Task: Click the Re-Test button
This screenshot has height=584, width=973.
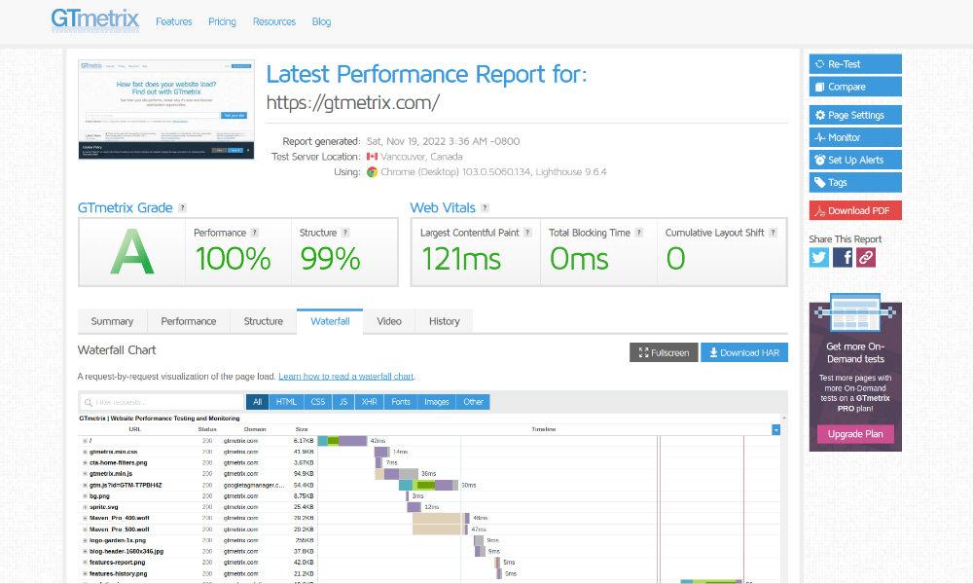Action: point(855,64)
